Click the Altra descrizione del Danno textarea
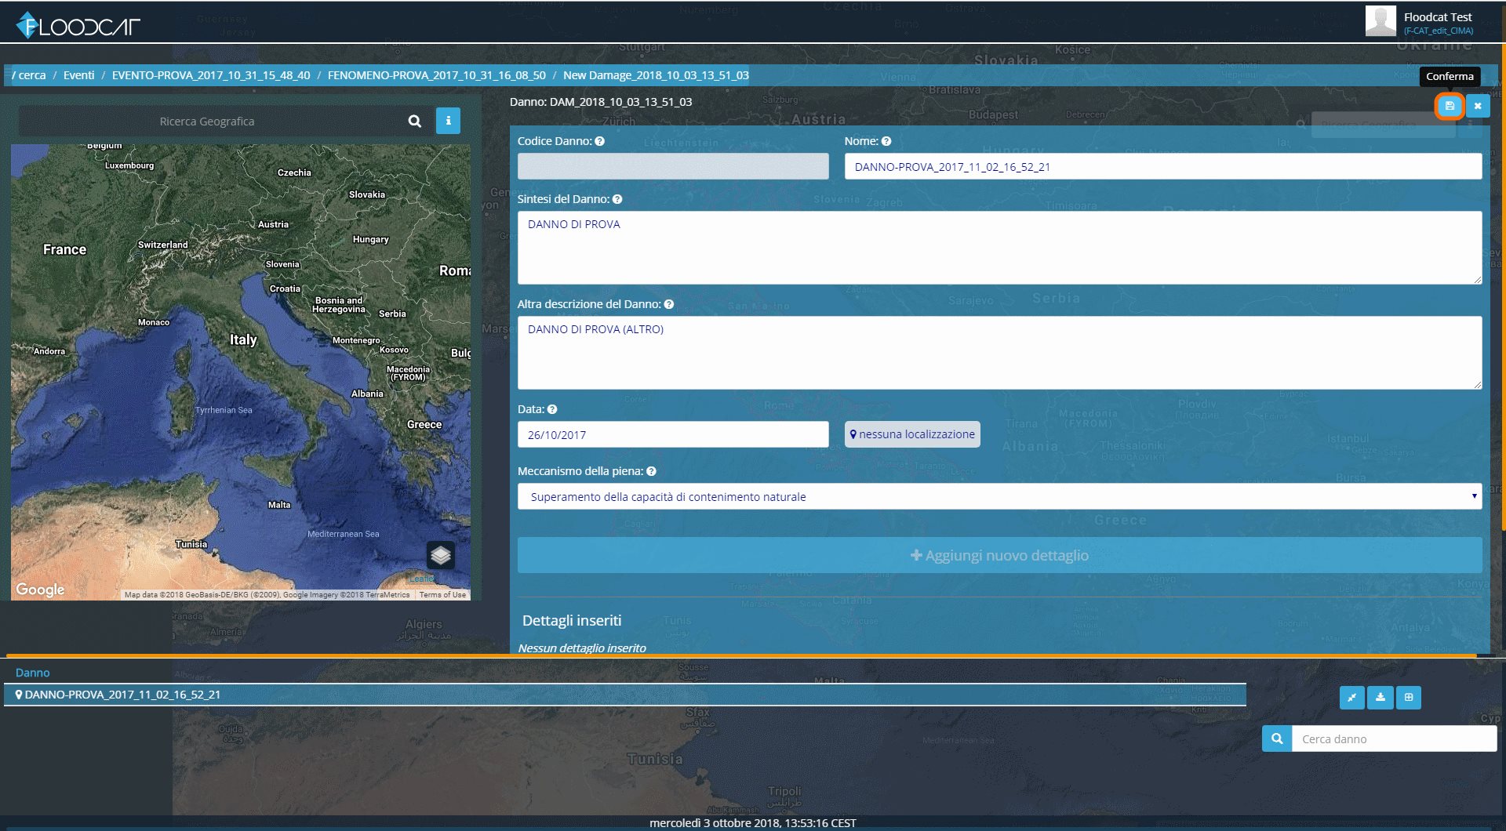The image size is (1506, 831). [999, 353]
